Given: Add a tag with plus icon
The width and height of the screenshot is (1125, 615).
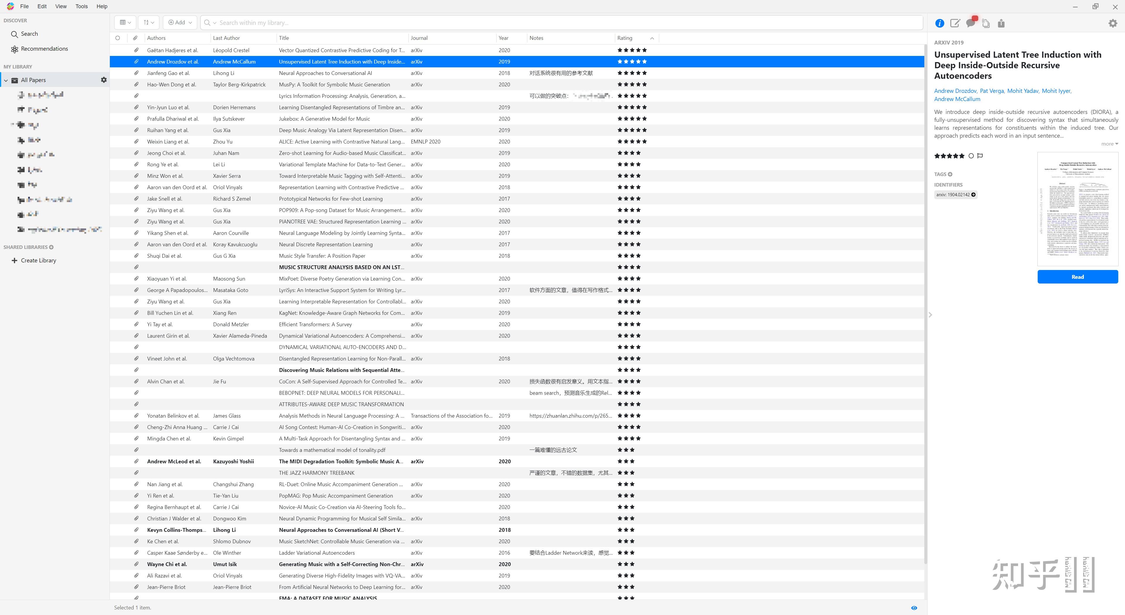Looking at the screenshot, I should coord(950,174).
